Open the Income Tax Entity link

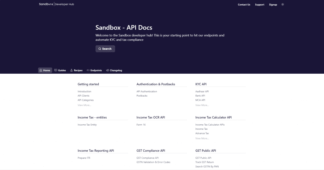[x=87, y=125]
